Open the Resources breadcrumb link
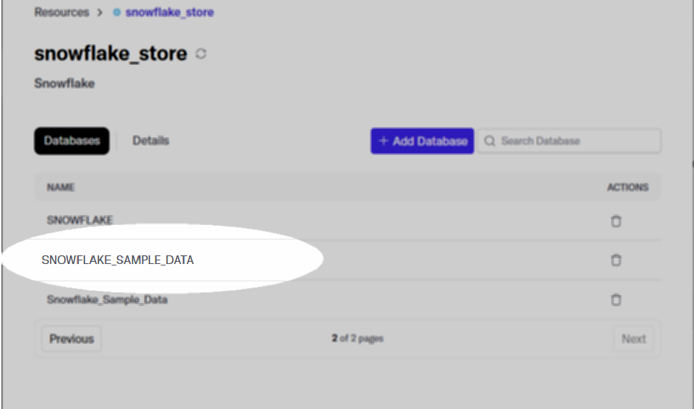The image size is (694, 409). [x=61, y=12]
